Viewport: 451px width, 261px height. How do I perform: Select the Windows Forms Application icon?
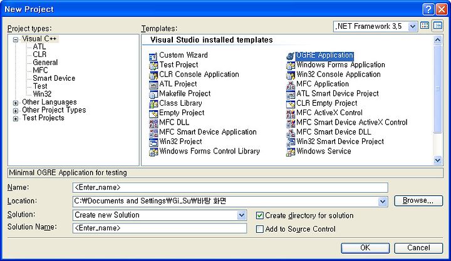pyautogui.click(x=291, y=66)
